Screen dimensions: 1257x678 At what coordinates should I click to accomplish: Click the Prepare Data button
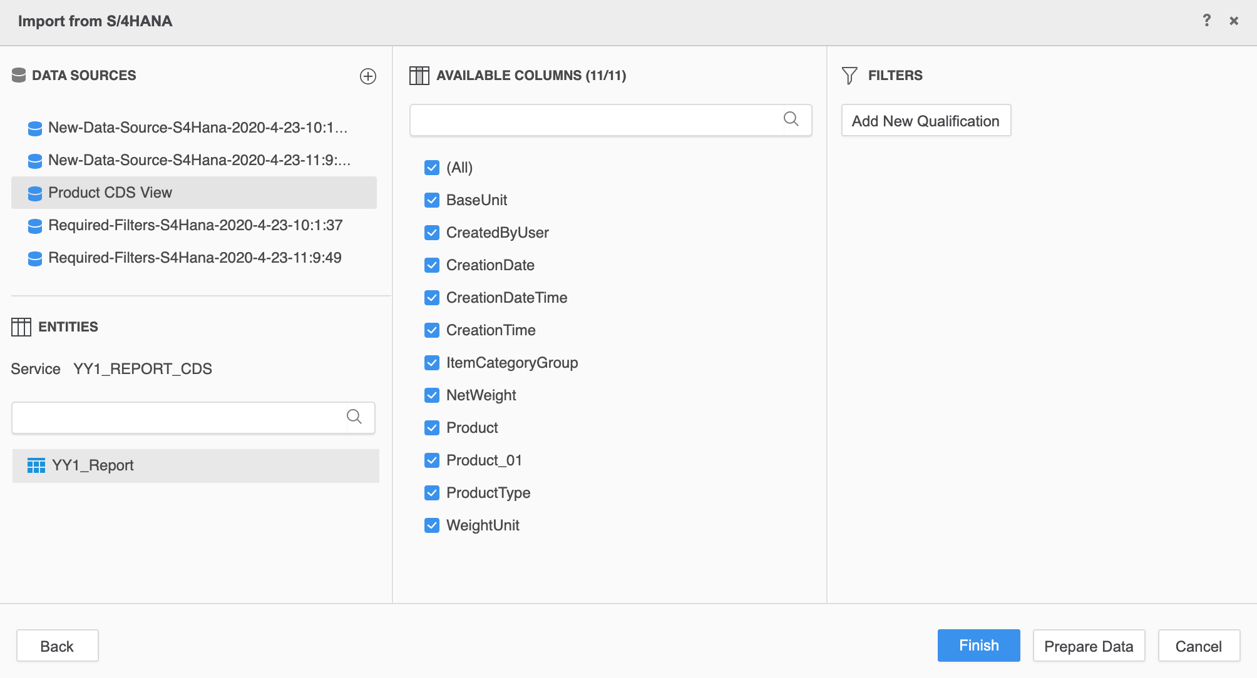pos(1089,645)
